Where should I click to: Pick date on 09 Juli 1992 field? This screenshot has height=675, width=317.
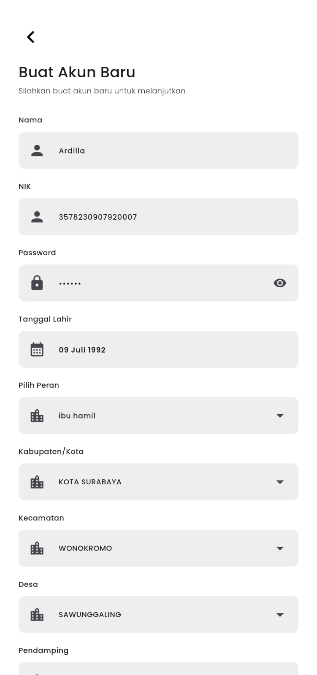coord(169,350)
